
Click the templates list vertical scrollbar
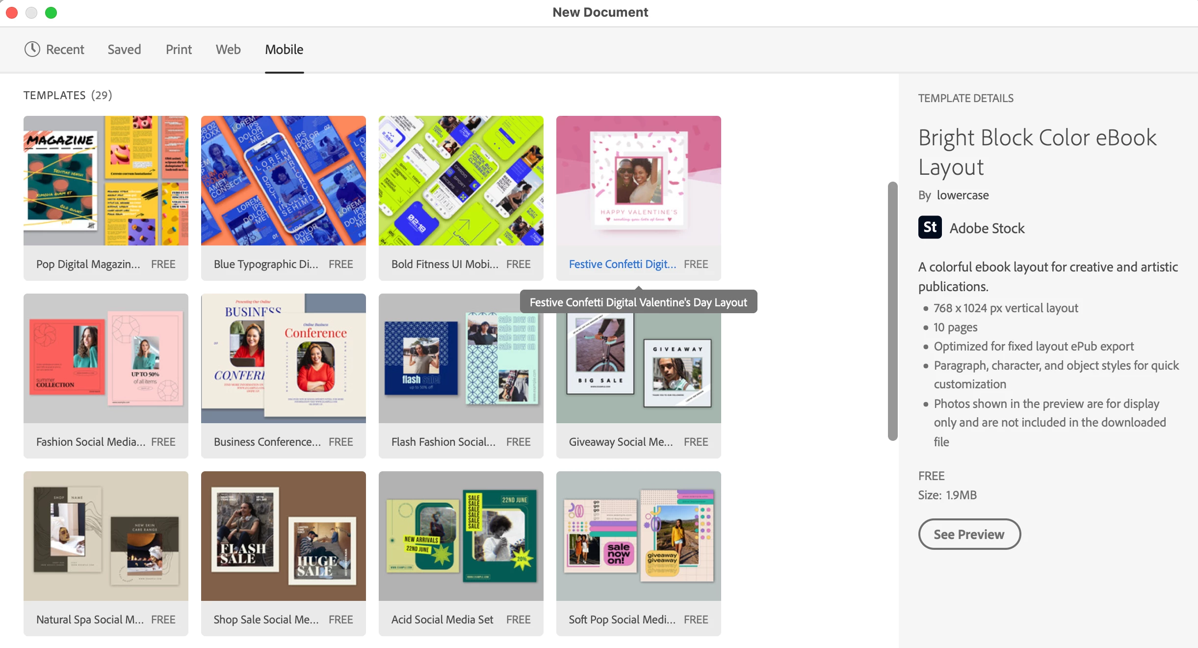coord(892,311)
